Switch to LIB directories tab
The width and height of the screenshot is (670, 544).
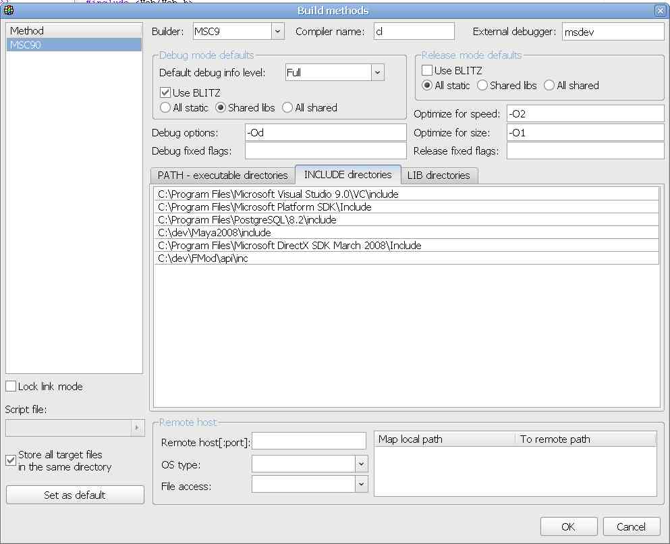(x=439, y=175)
